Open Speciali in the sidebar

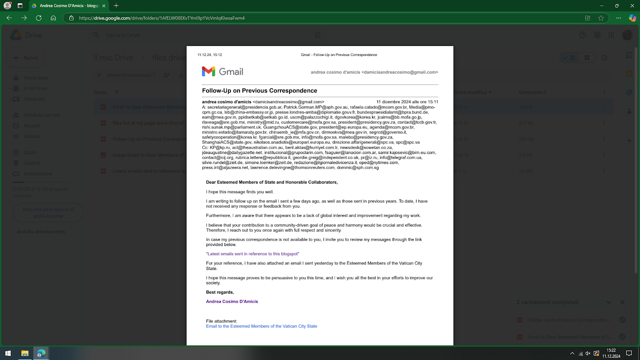(x=32, y=136)
